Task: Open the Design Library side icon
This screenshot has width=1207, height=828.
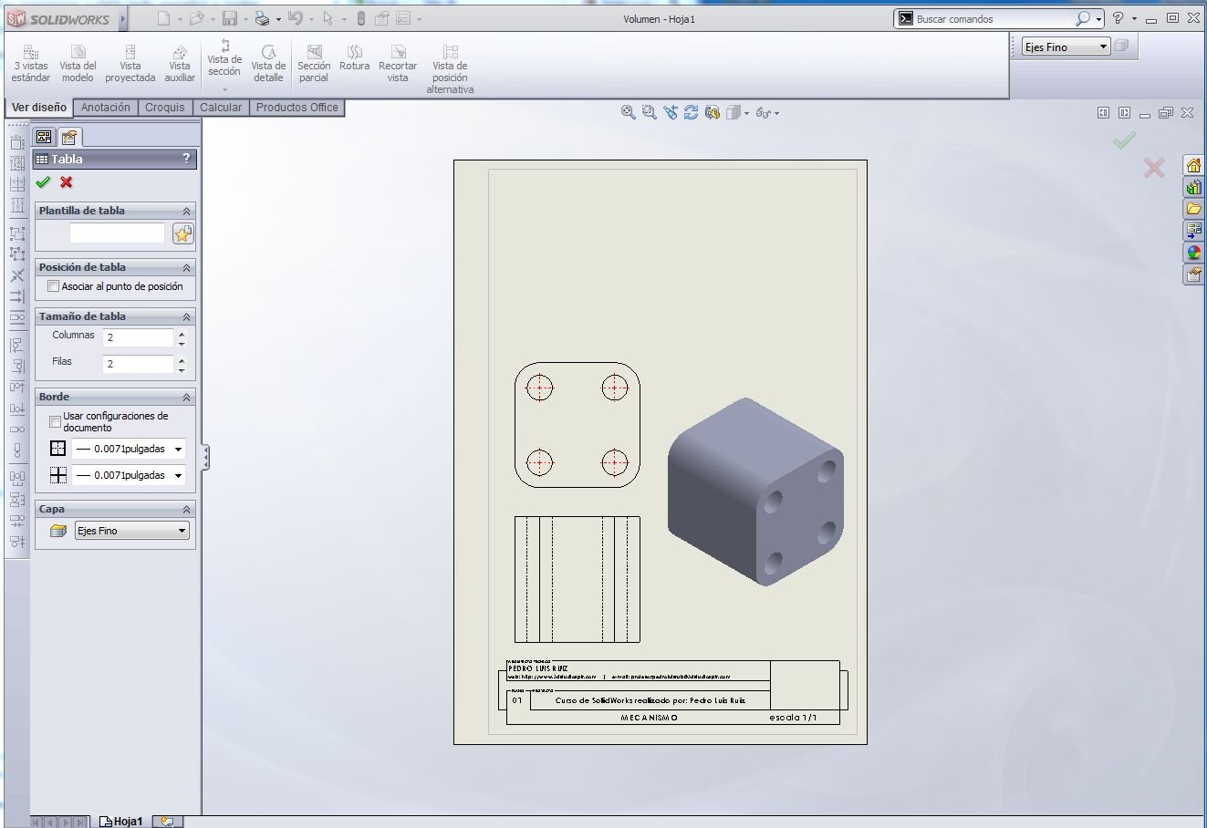Action: [1193, 187]
